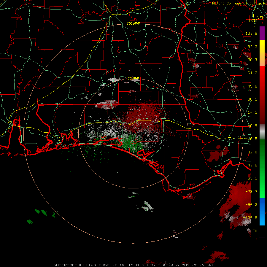This screenshot has width=267, height=267.
Task: Click the "VEL" legend title
Action: point(260,18)
